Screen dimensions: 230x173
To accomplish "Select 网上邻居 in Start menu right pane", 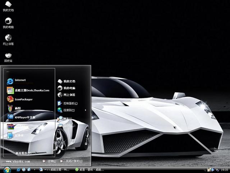I will point(69,95).
